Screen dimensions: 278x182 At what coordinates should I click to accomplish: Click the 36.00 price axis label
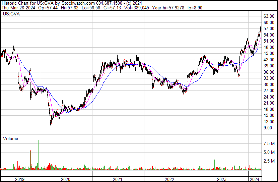pyautogui.click(x=269, y=72)
